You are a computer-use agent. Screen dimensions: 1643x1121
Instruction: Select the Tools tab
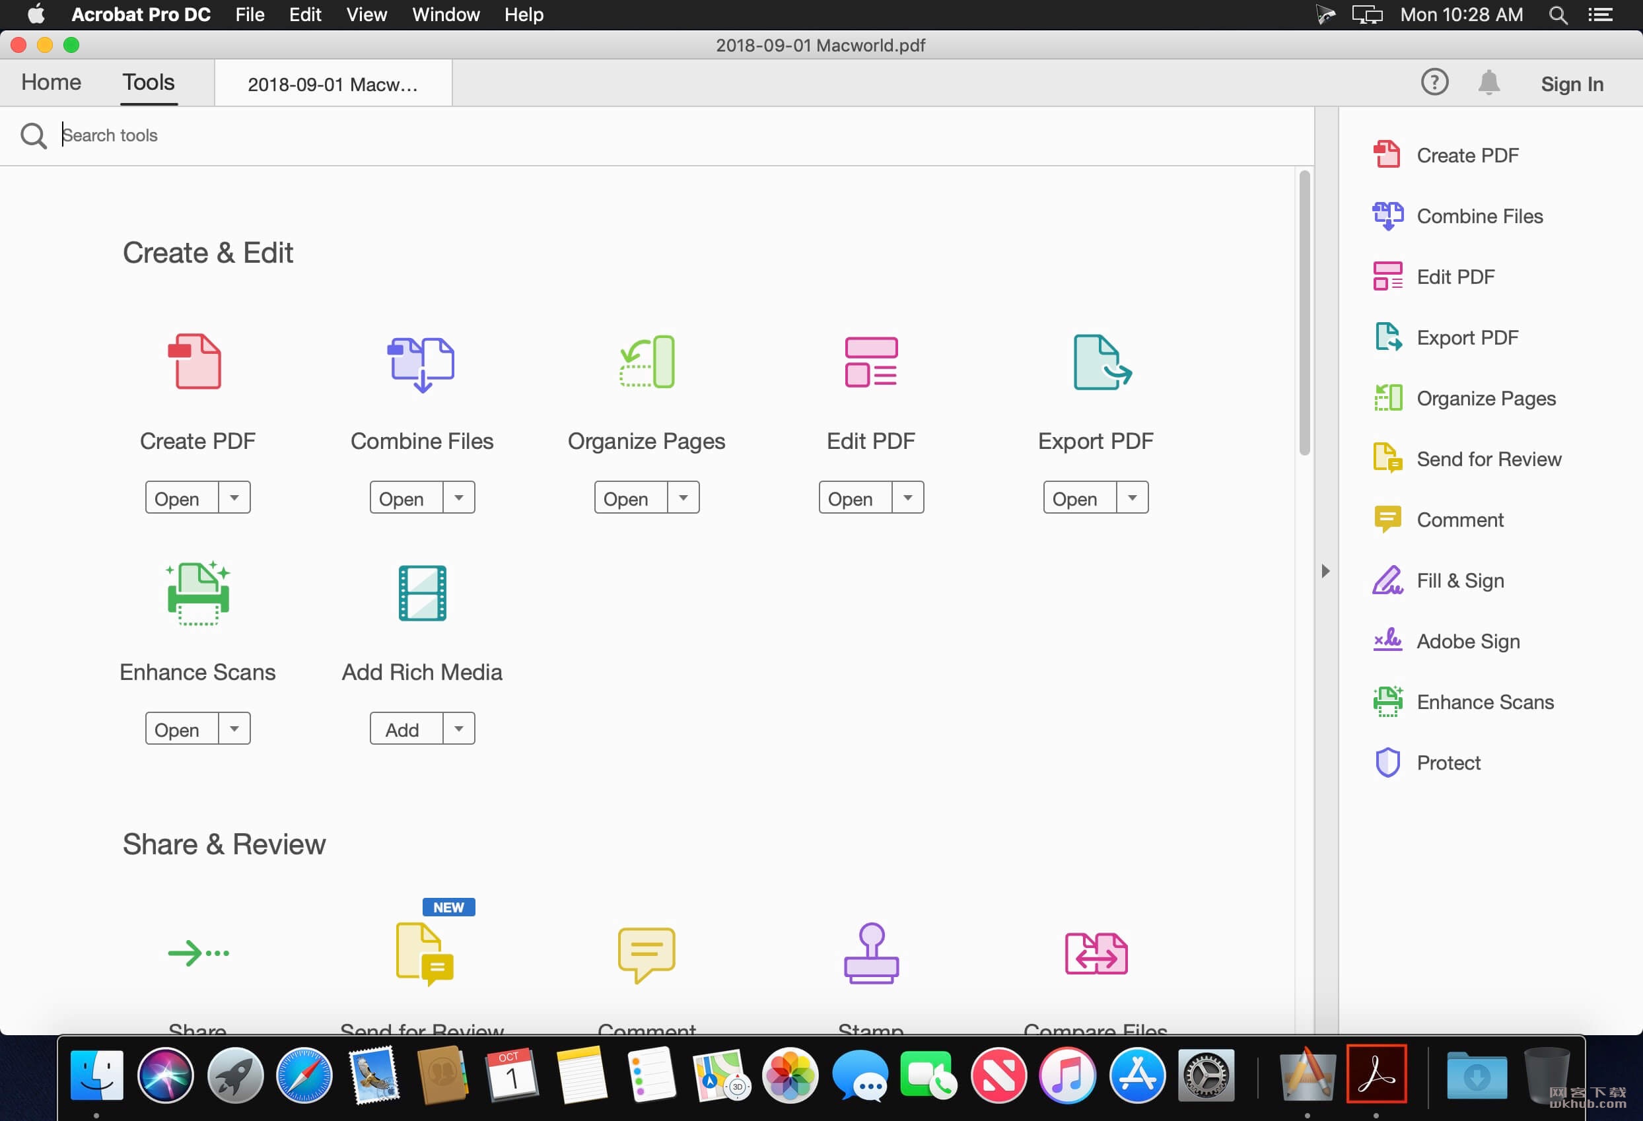click(149, 82)
